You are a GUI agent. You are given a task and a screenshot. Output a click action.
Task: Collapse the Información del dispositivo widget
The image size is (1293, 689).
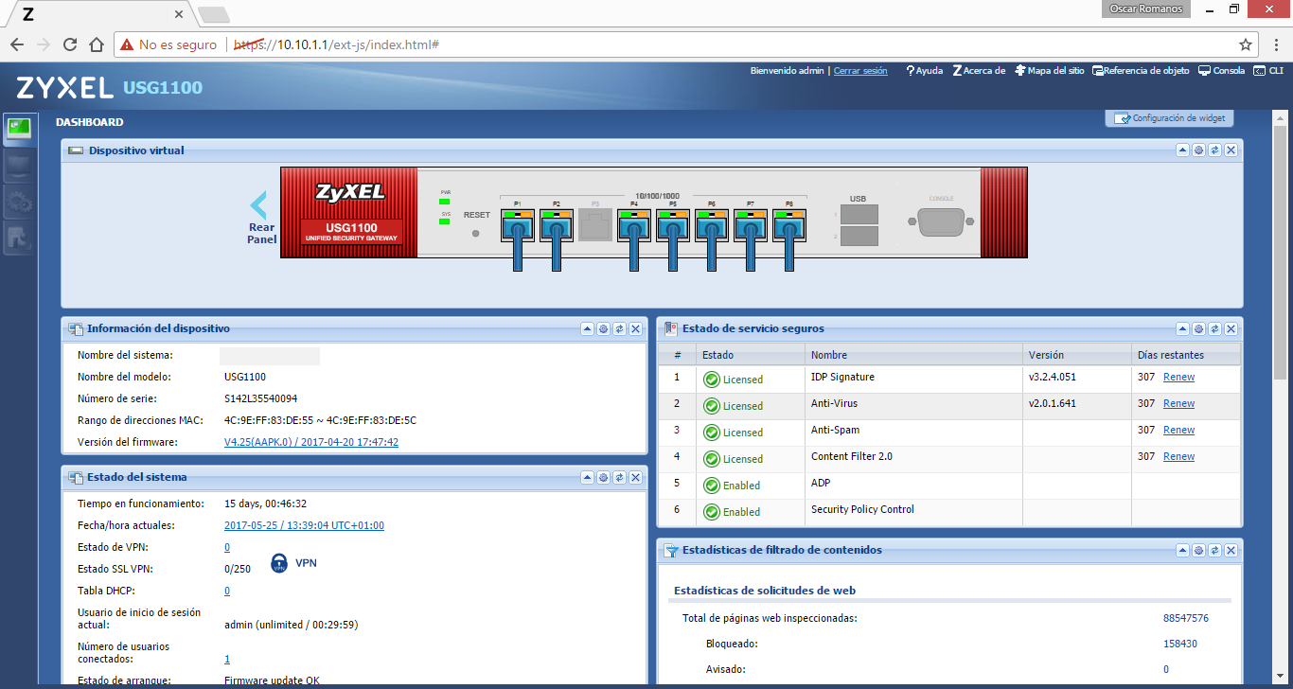click(586, 328)
